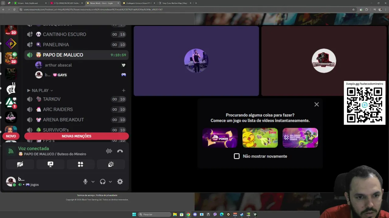The image size is (389, 218).
Task: Open Termos de serviço link
Action: coord(86,195)
